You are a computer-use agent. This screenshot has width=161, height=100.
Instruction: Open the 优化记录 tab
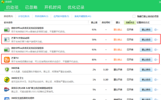click(x=76, y=7)
